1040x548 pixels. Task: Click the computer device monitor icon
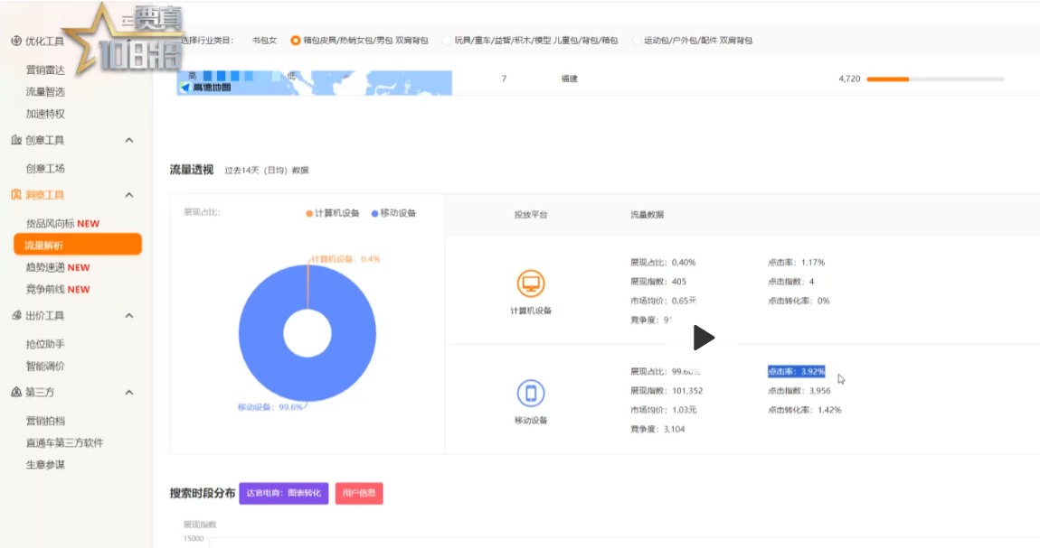coord(531,284)
